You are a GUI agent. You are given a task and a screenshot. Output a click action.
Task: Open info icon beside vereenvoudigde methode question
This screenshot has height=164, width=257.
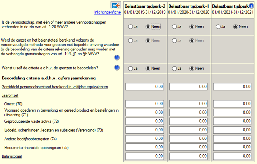[x=117, y=57]
